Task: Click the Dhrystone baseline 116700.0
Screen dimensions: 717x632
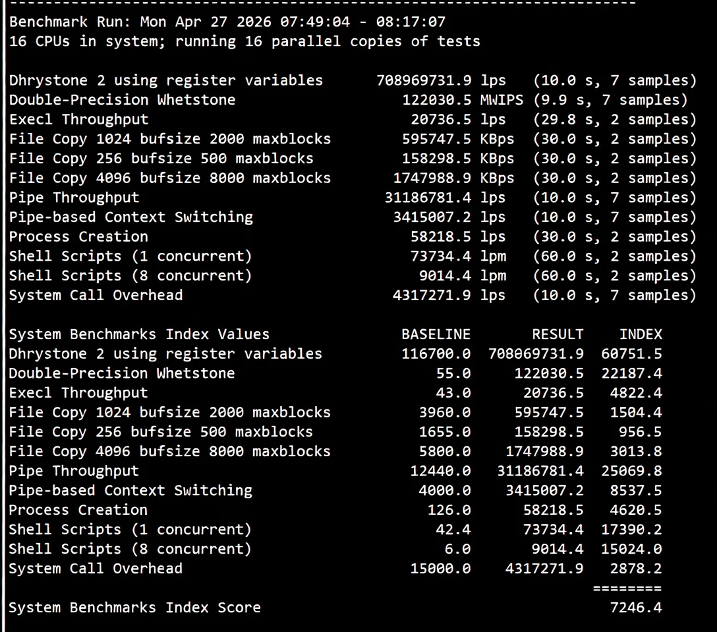Action: [x=436, y=354]
